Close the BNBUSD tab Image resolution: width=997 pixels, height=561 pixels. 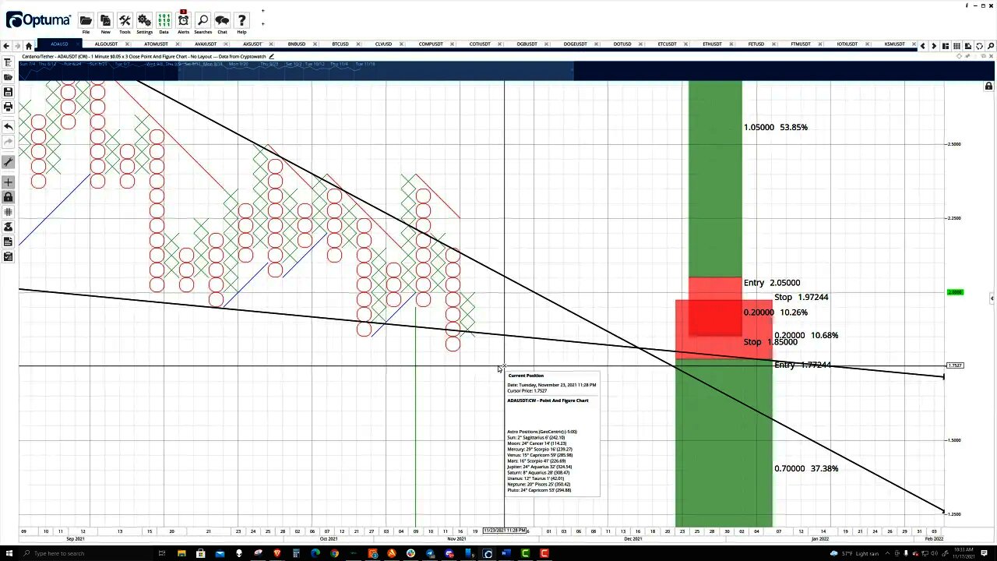point(315,44)
